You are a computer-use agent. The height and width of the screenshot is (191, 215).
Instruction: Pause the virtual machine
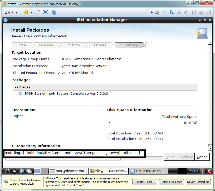[26, 12]
